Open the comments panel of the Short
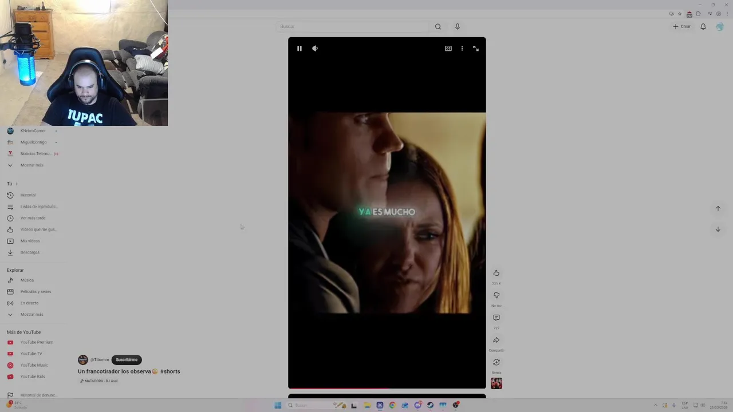This screenshot has height=412, width=733. point(496,318)
